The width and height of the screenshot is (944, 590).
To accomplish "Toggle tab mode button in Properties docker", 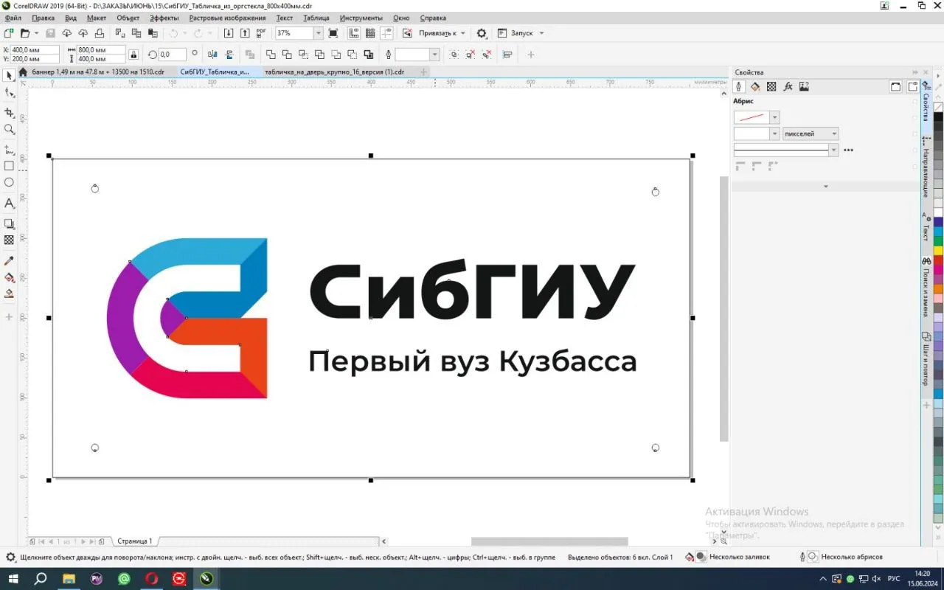I will (912, 86).
